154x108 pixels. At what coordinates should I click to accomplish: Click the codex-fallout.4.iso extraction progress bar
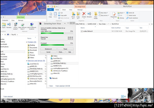(57, 33)
